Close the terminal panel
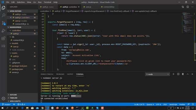Image resolution: width=196 pixels, height=110 pixels. (x=192, y=74)
